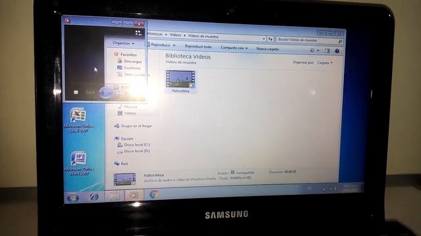Click the change view icon in Explorer toolbar
Image resolution: width=421 pixels, height=236 pixels.
pos(312,50)
